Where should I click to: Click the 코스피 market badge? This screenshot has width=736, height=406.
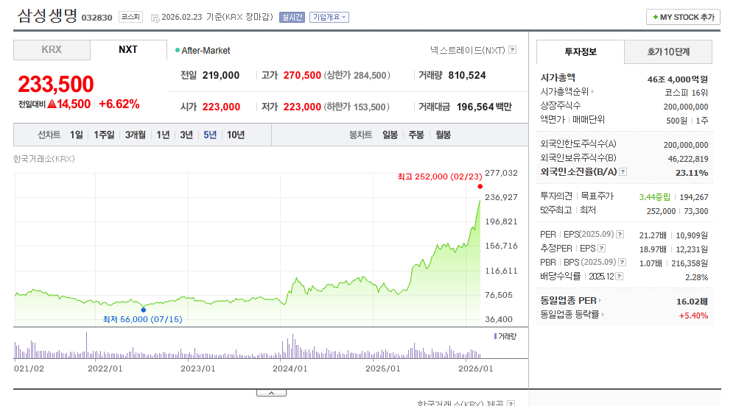(130, 17)
